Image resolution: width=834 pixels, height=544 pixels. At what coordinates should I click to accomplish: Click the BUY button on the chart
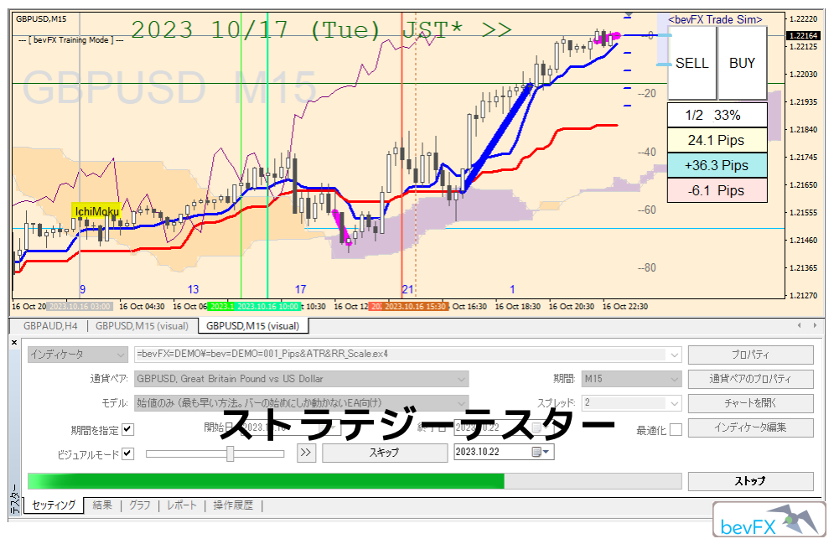742,63
